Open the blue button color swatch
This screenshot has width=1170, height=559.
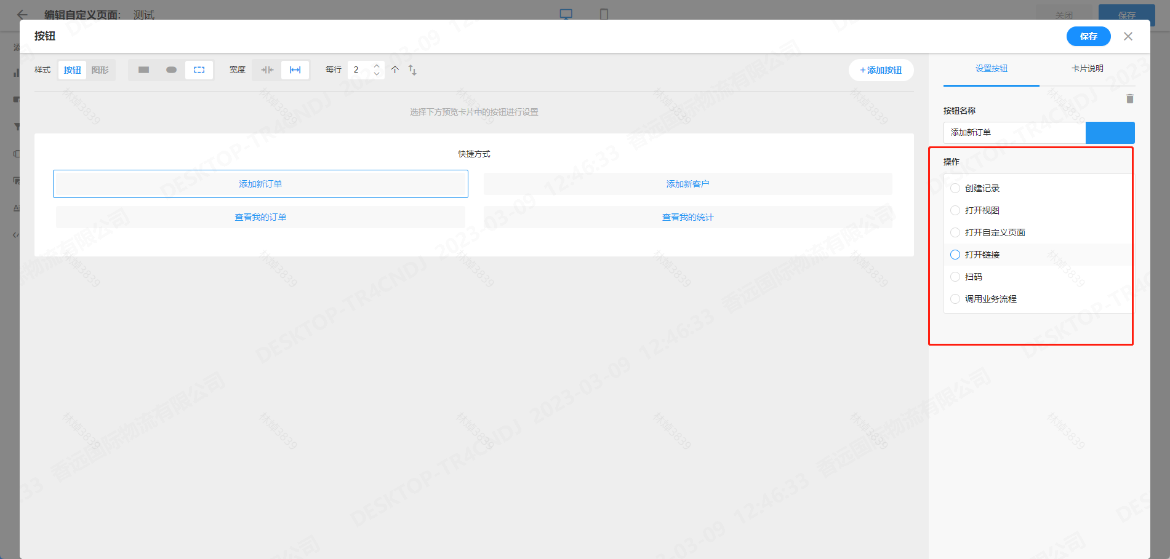[x=1110, y=133]
